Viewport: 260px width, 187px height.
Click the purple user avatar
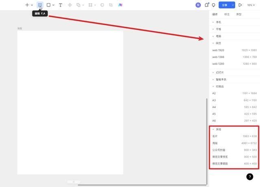pos(198,5)
